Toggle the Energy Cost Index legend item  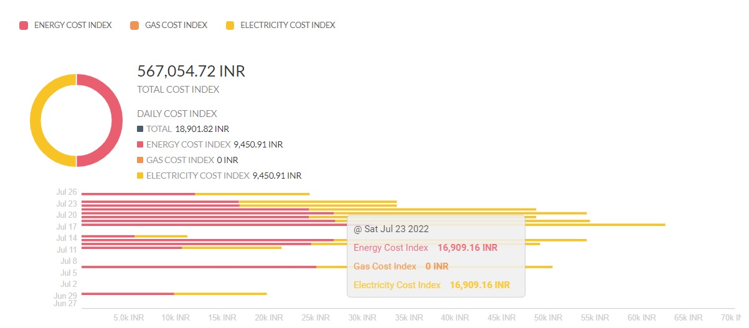pyautogui.click(x=65, y=26)
